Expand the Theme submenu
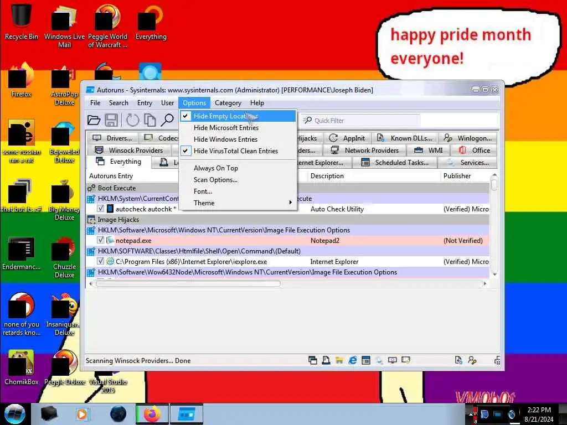 point(238,203)
